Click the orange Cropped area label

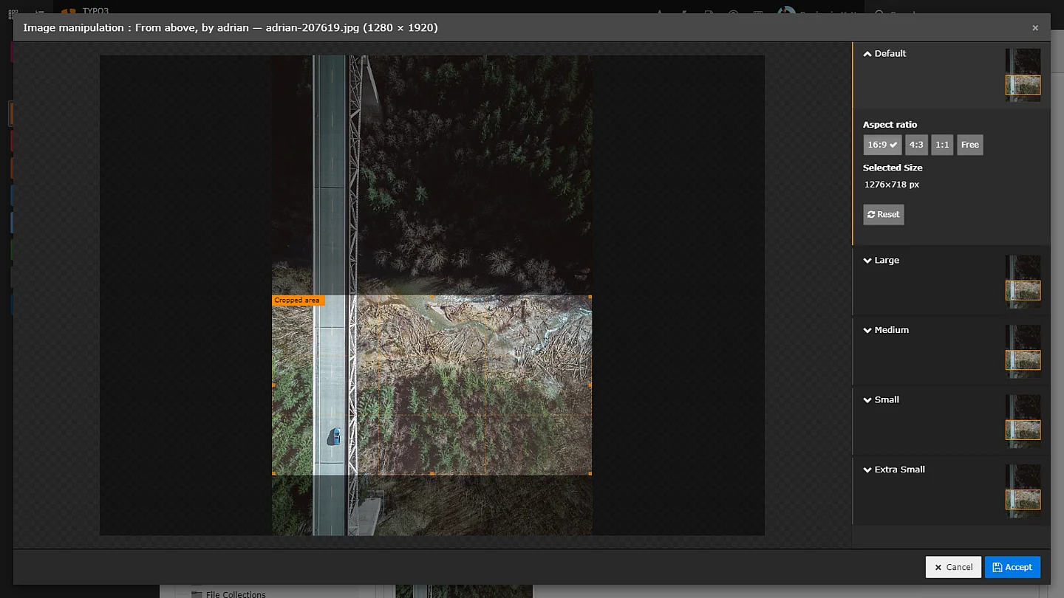pyautogui.click(x=297, y=300)
